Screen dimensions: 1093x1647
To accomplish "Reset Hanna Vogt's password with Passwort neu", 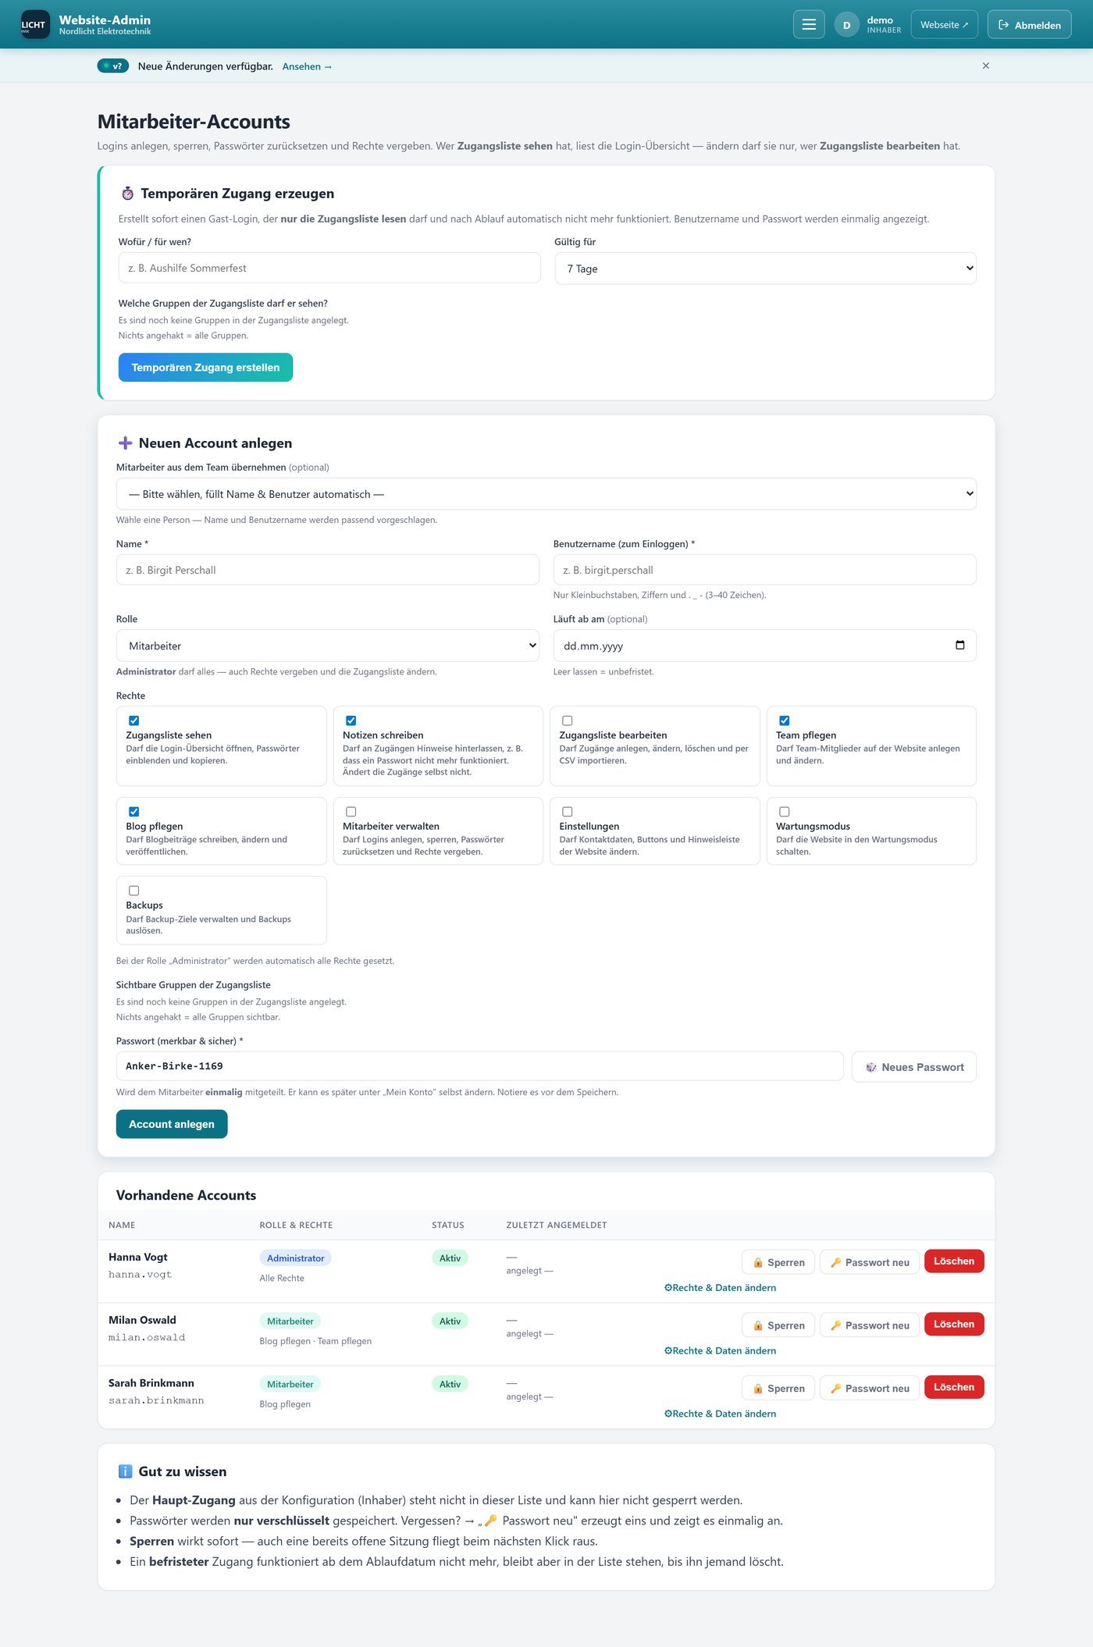I will [x=869, y=1262].
